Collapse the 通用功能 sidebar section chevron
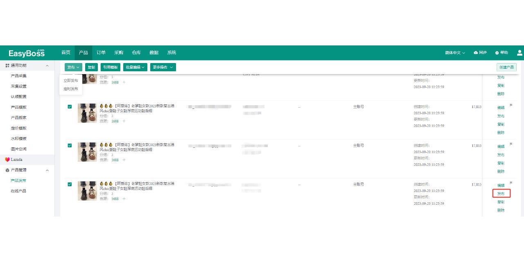Screen dimensions: 524x262 click(47, 65)
